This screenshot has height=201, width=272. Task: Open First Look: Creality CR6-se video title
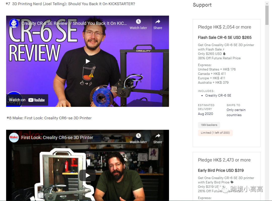pos(57,137)
